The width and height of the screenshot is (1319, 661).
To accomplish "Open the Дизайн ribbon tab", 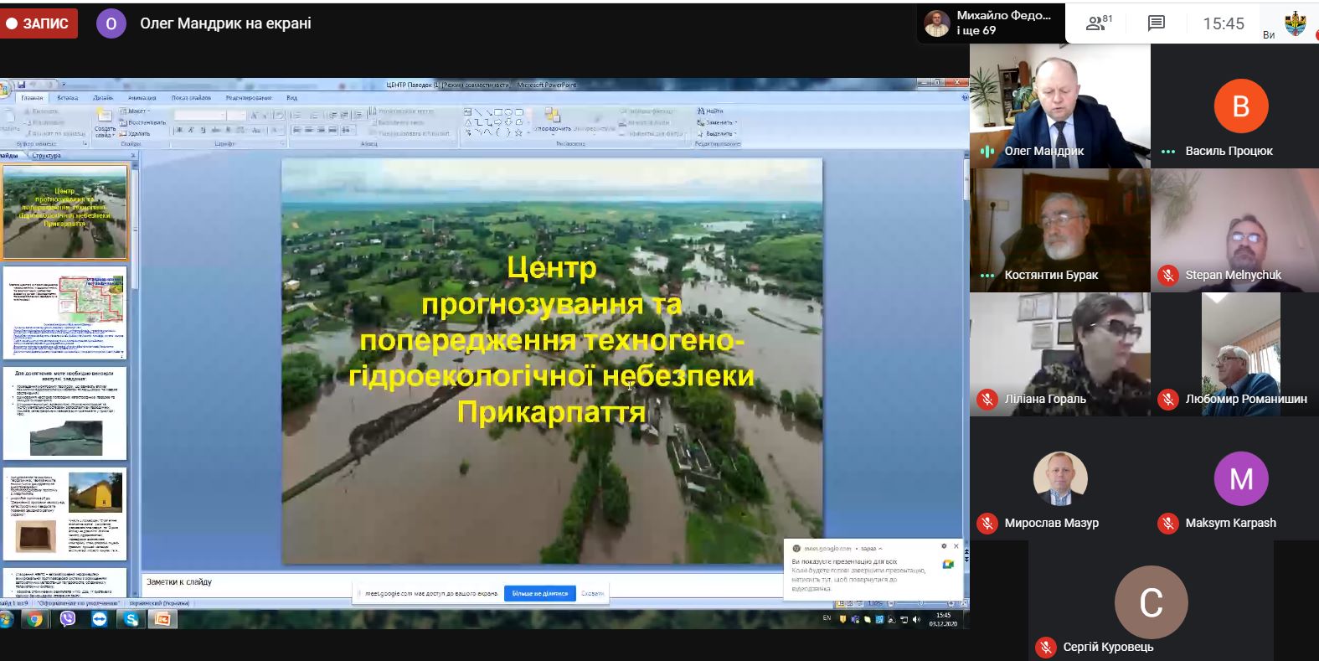I will point(102,98).
